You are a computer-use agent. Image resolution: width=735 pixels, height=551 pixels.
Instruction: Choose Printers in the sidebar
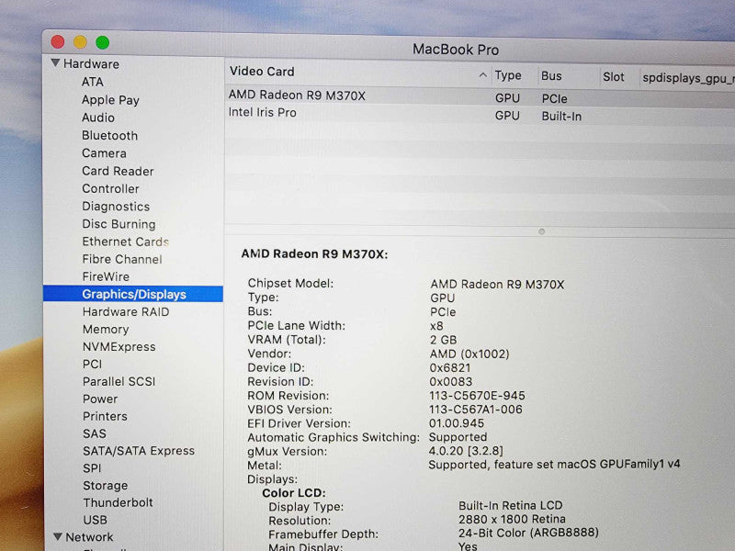(105, 416)
